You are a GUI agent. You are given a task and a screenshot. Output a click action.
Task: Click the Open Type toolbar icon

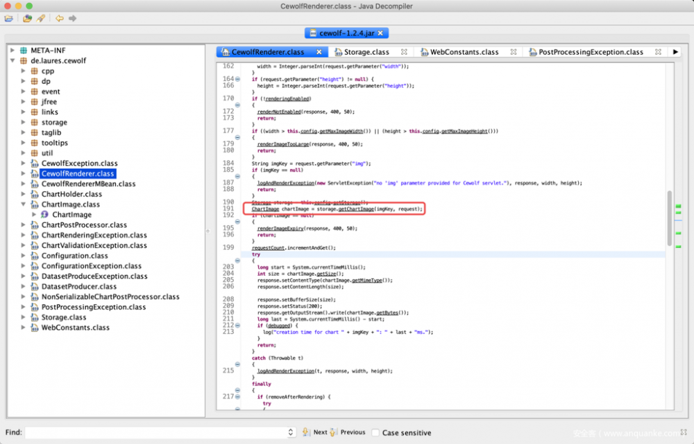click(x=26, y=19)
